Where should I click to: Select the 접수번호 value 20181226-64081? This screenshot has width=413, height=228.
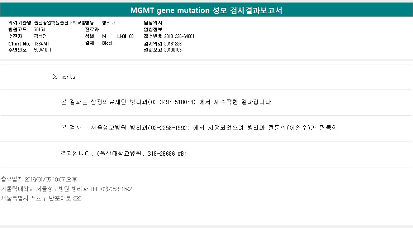(179, 36)
